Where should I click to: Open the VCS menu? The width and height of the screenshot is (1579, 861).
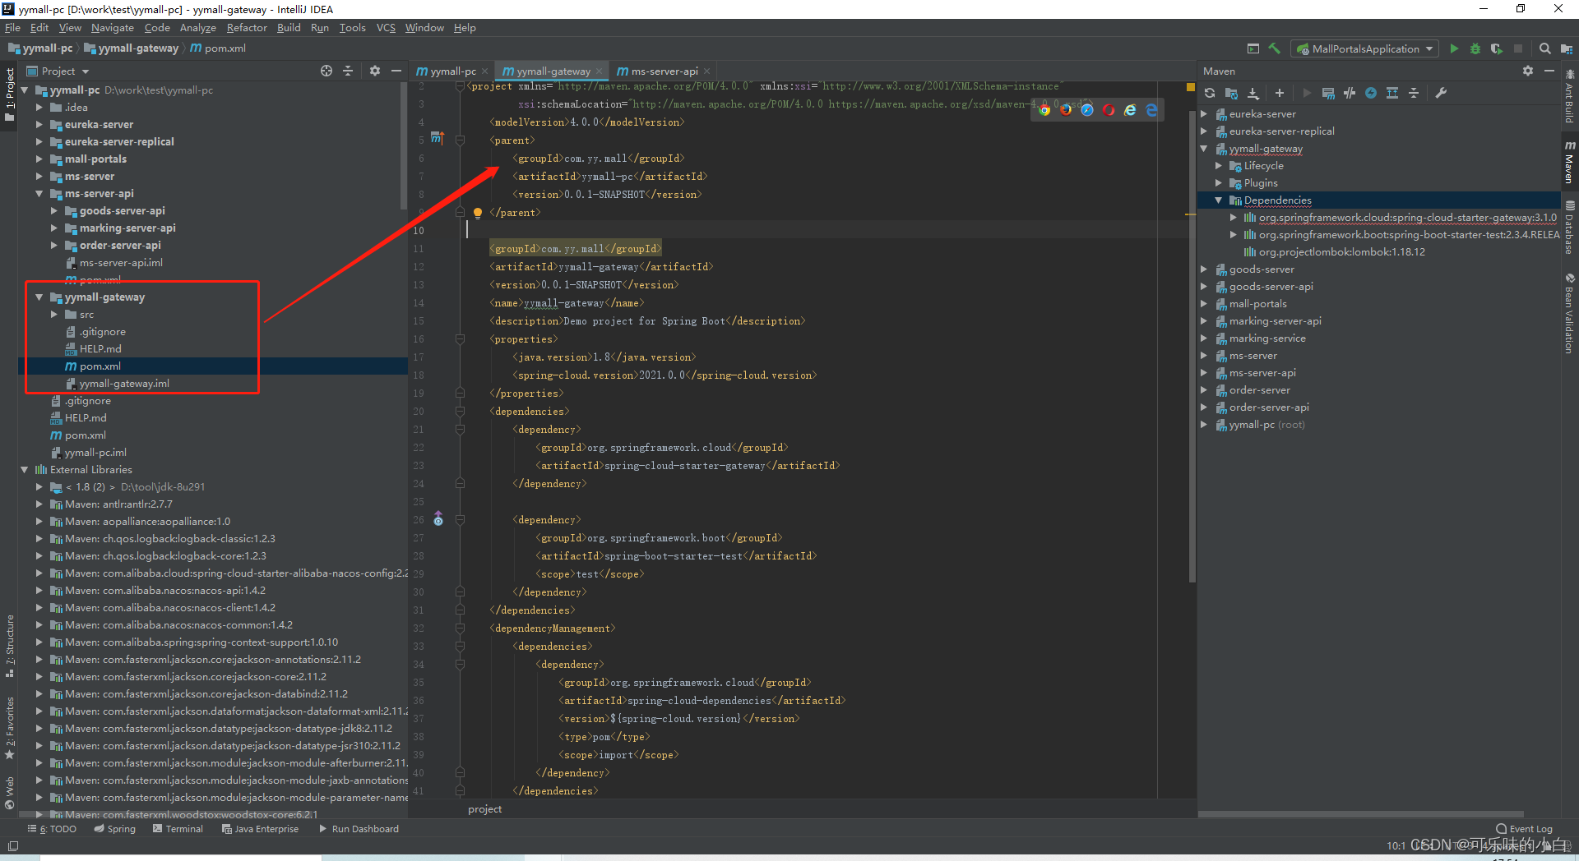pyautogui.click(x=386, y=27)
